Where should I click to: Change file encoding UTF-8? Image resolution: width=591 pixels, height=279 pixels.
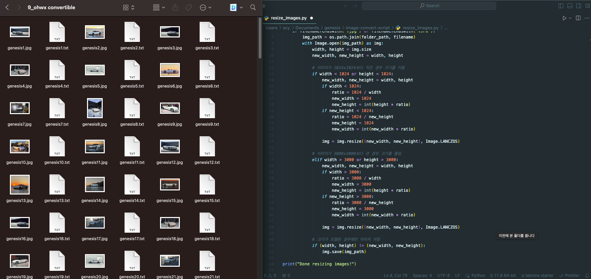point(444,276)
